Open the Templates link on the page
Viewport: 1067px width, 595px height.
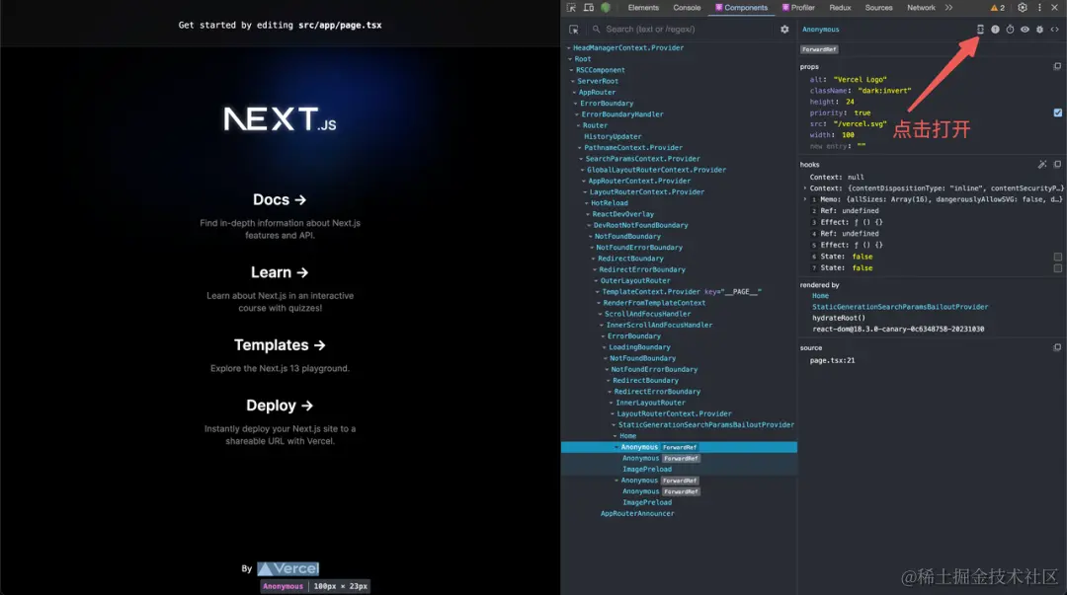tap(280, 345)
